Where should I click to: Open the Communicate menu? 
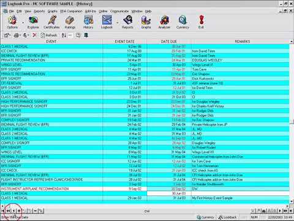tap(119, 11)
